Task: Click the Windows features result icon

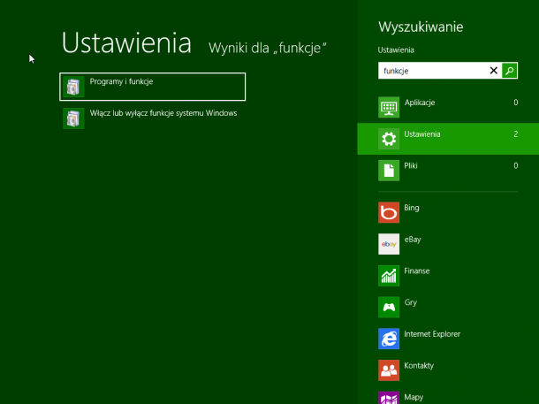Action: (74, 118)
